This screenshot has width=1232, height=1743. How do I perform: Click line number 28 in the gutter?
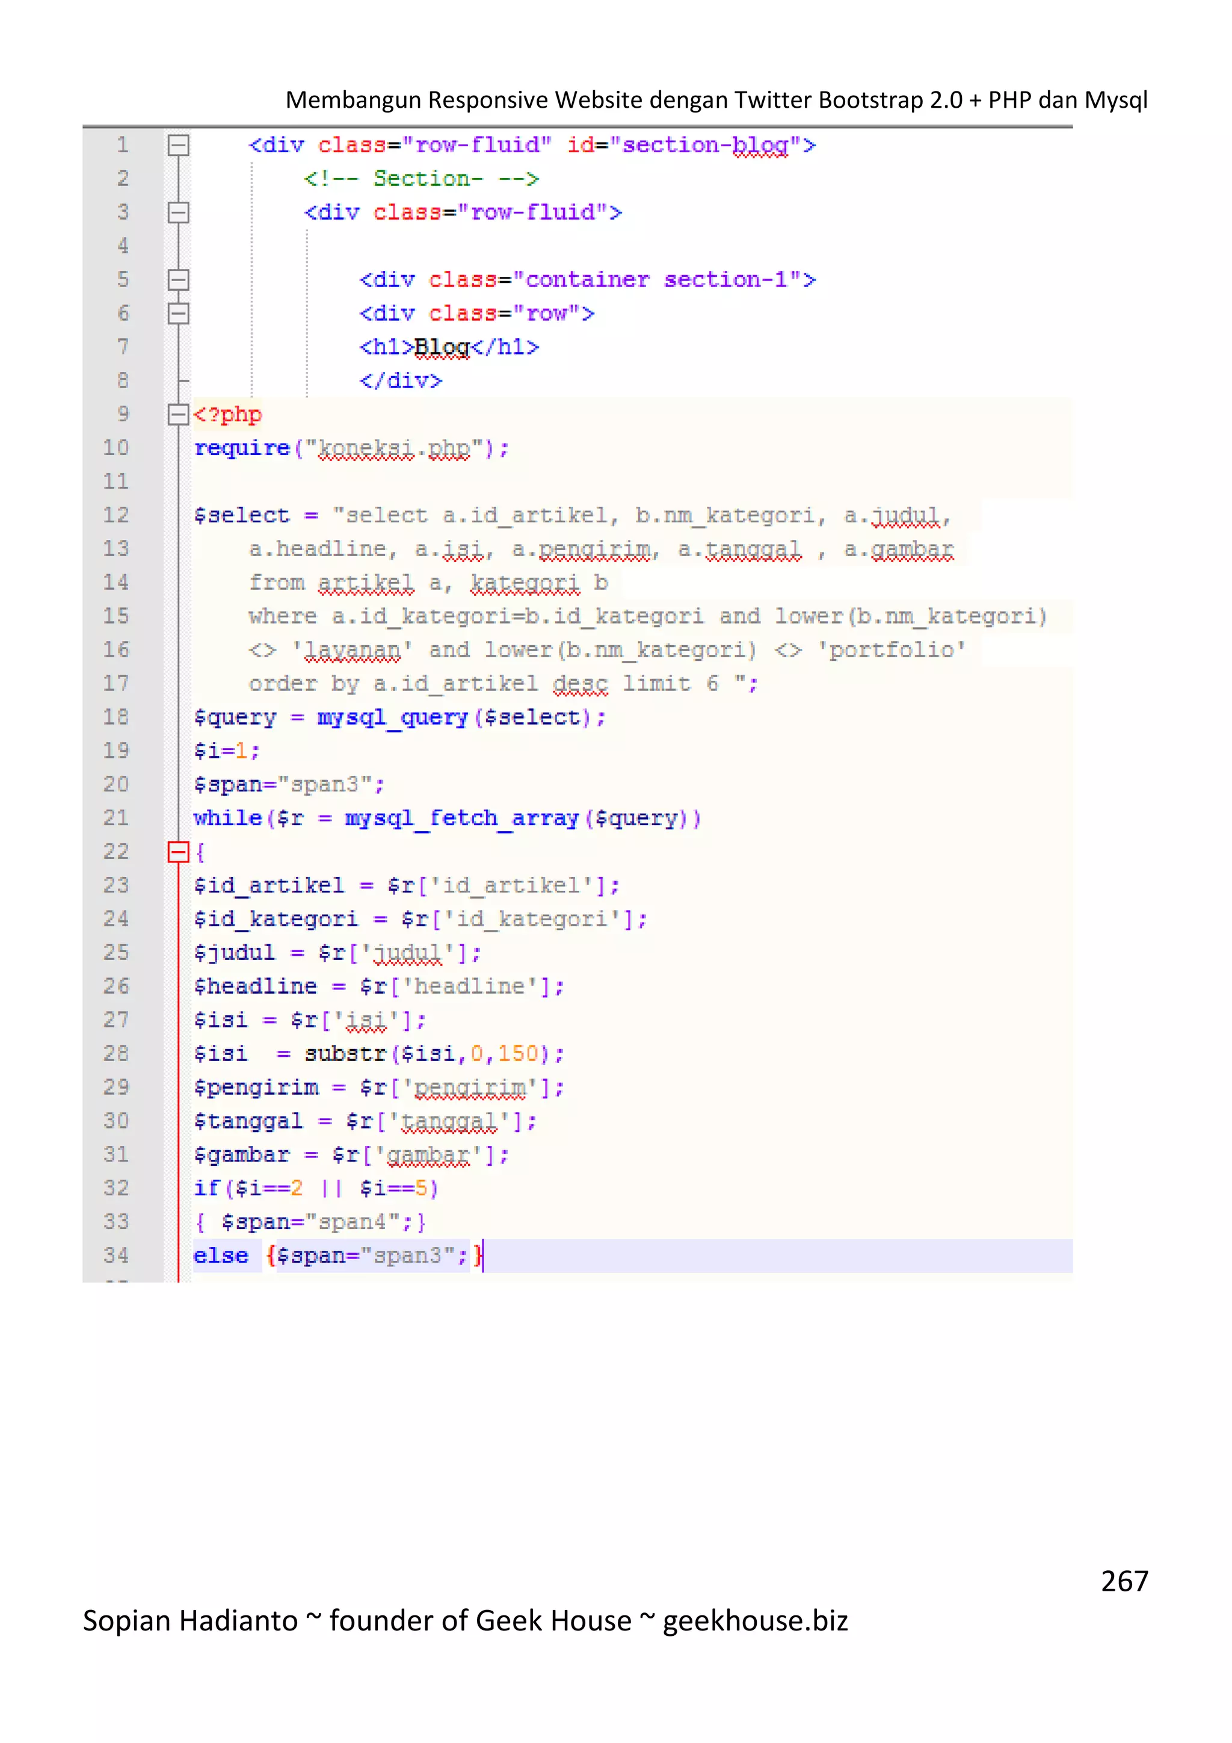click(116, 1054)
